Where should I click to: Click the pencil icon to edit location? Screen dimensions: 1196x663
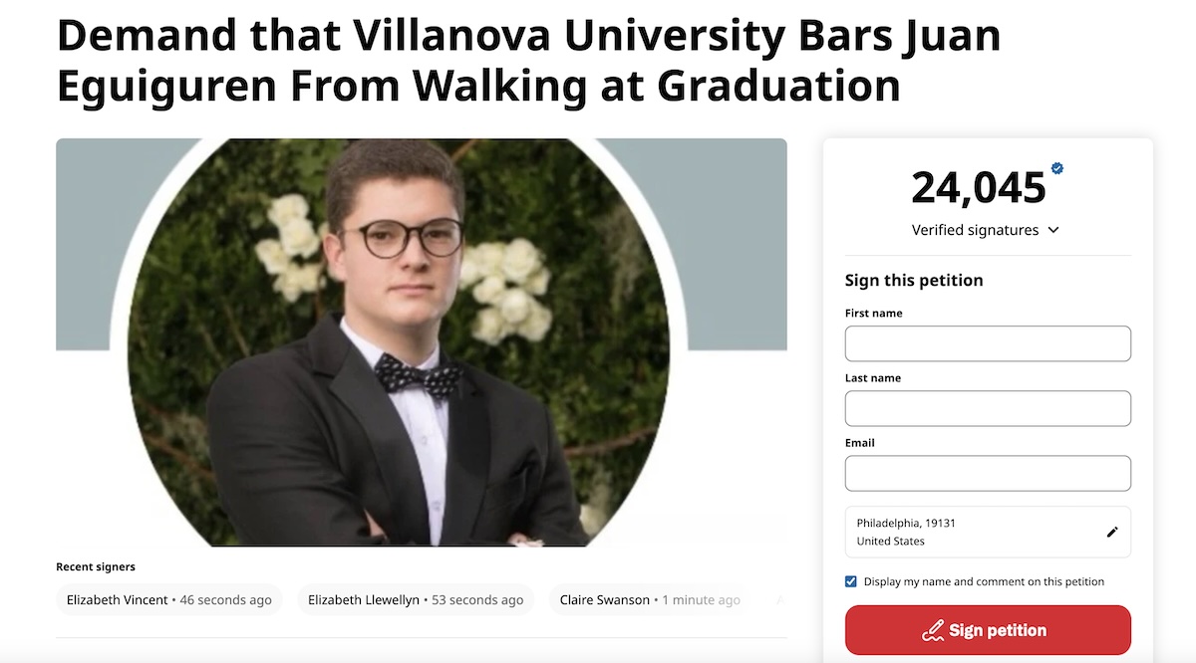tap(1112, 532)
